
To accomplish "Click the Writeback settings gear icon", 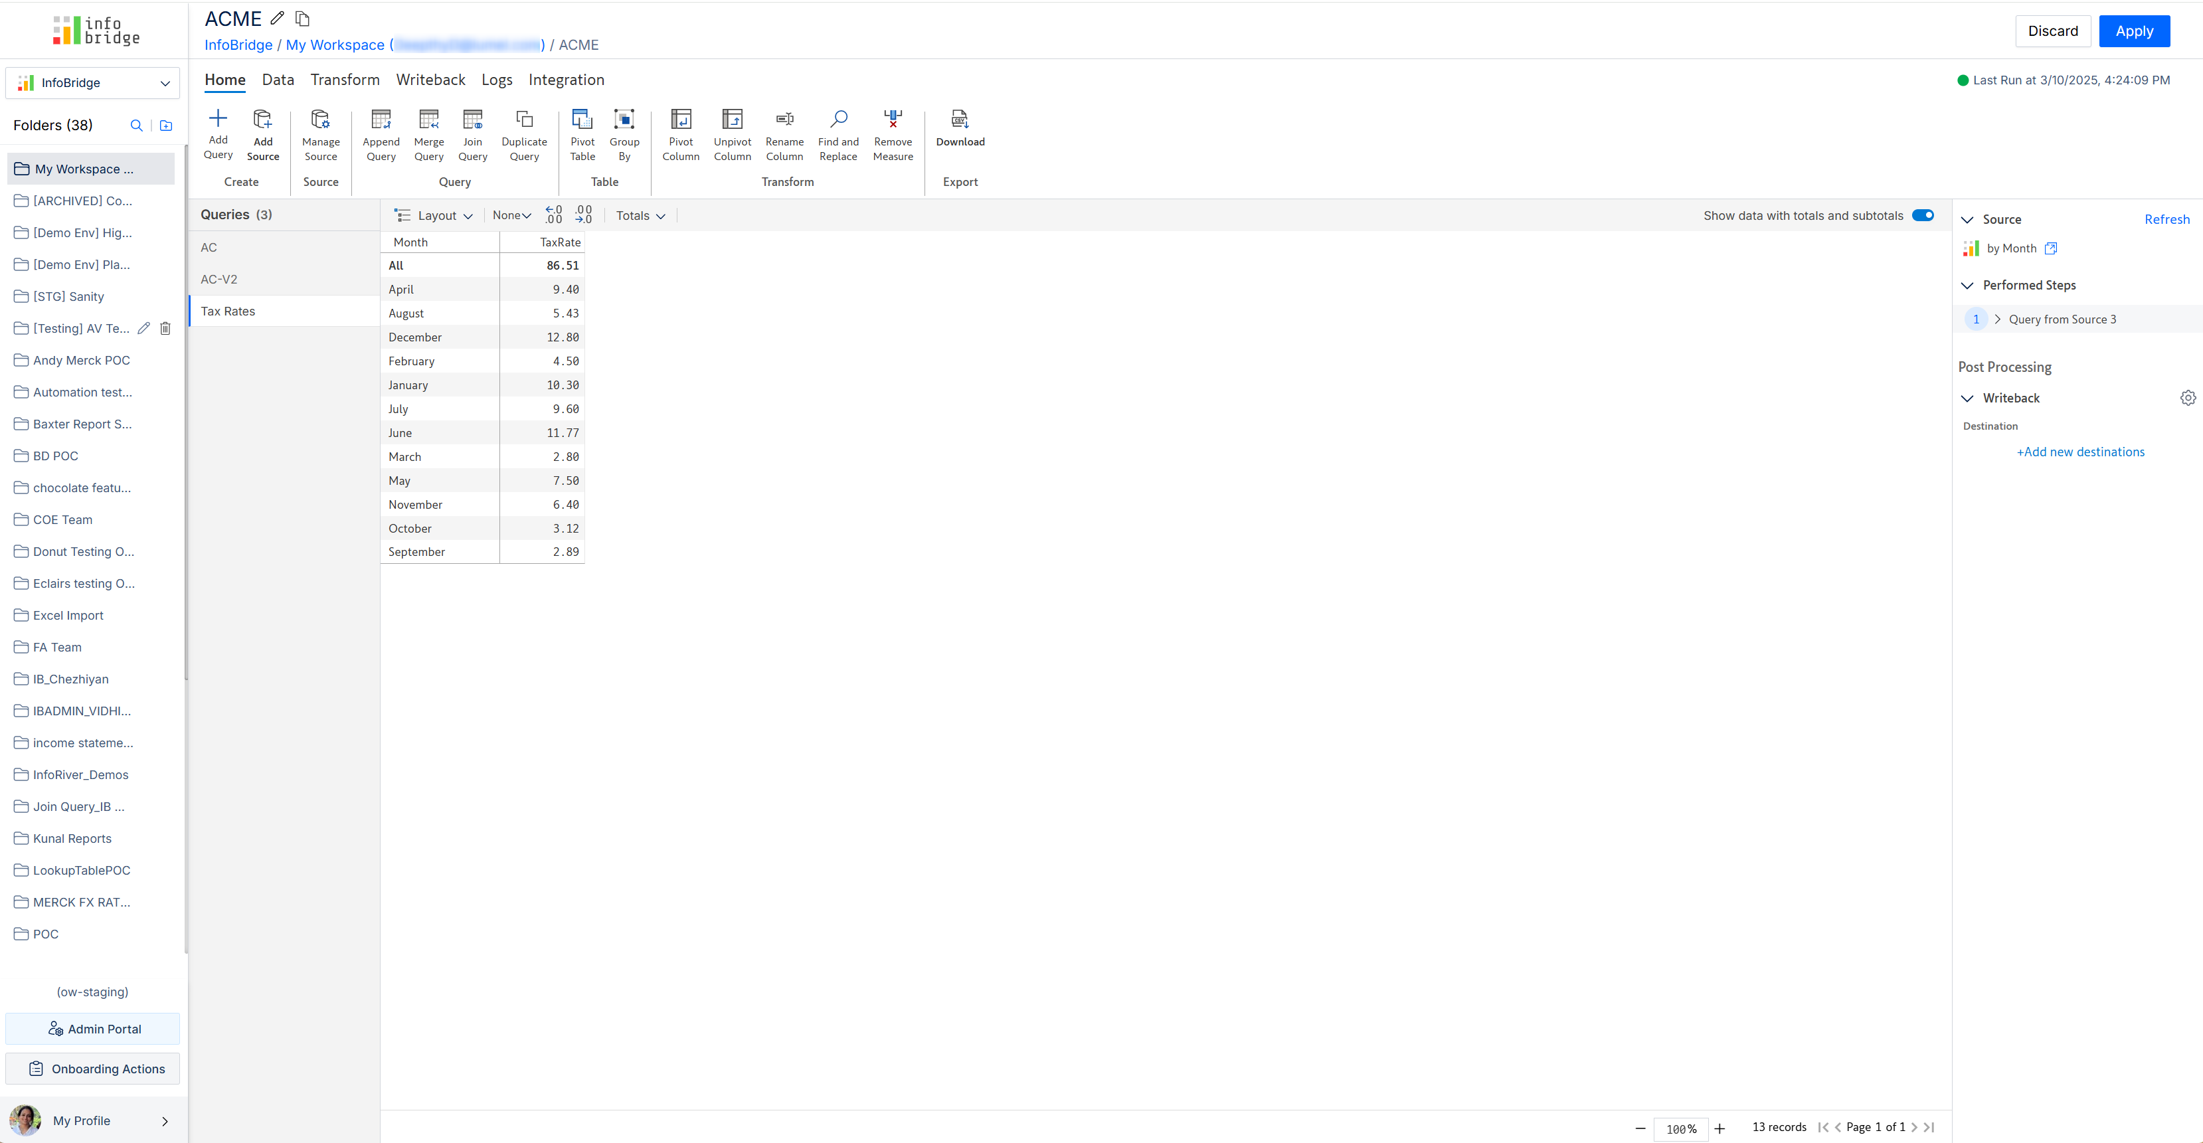I will [x=2188, y=398].
